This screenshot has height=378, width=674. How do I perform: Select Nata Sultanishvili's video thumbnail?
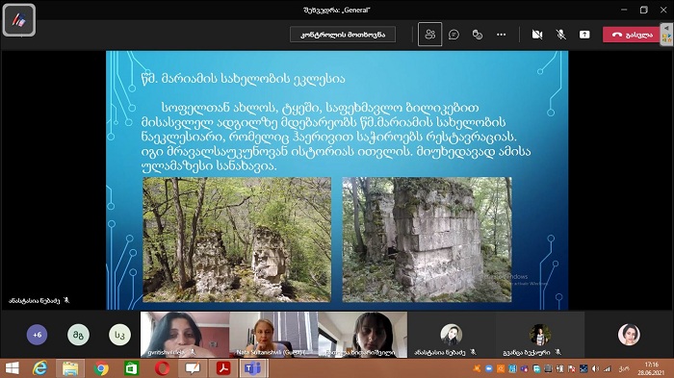[273, 335]
